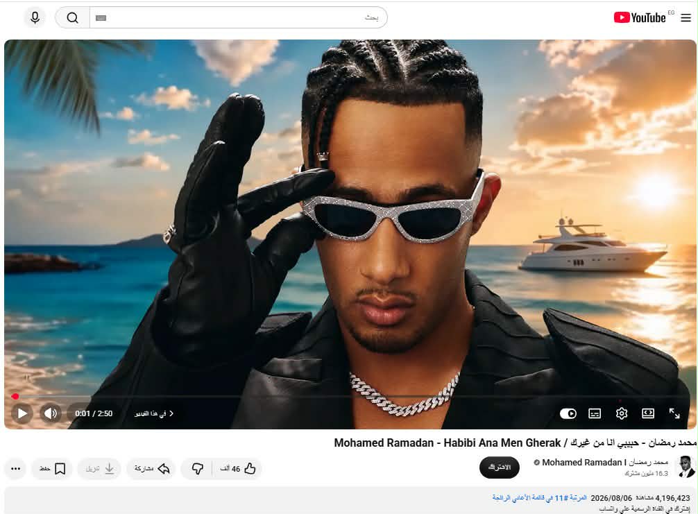Dislike the video with thumbs down

point(198,469)
